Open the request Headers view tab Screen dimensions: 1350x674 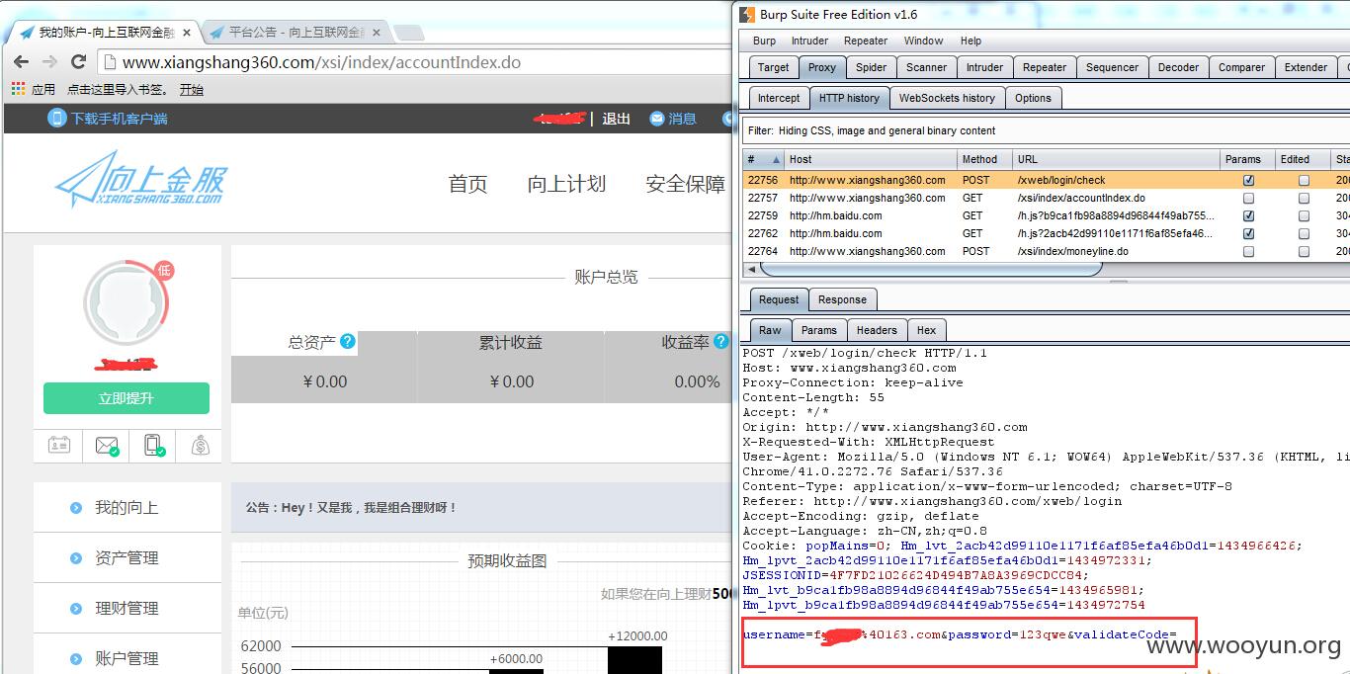click(877, 330)
